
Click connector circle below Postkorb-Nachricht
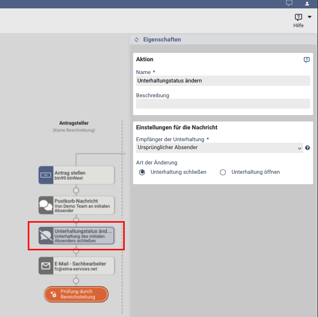76,220
